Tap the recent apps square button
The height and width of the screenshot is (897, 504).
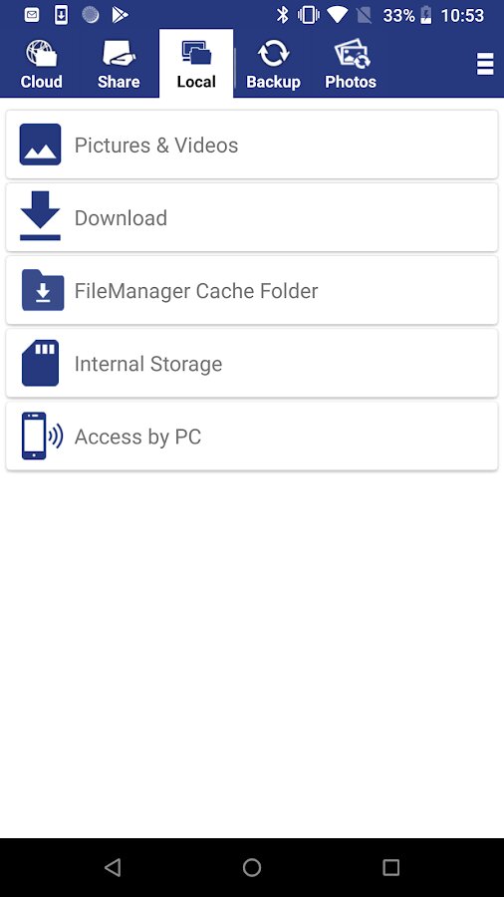[x=390, y=867]
